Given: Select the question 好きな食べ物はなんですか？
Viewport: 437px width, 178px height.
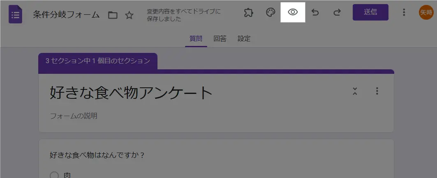Looking at the screenshot, I should click(97, 155).
